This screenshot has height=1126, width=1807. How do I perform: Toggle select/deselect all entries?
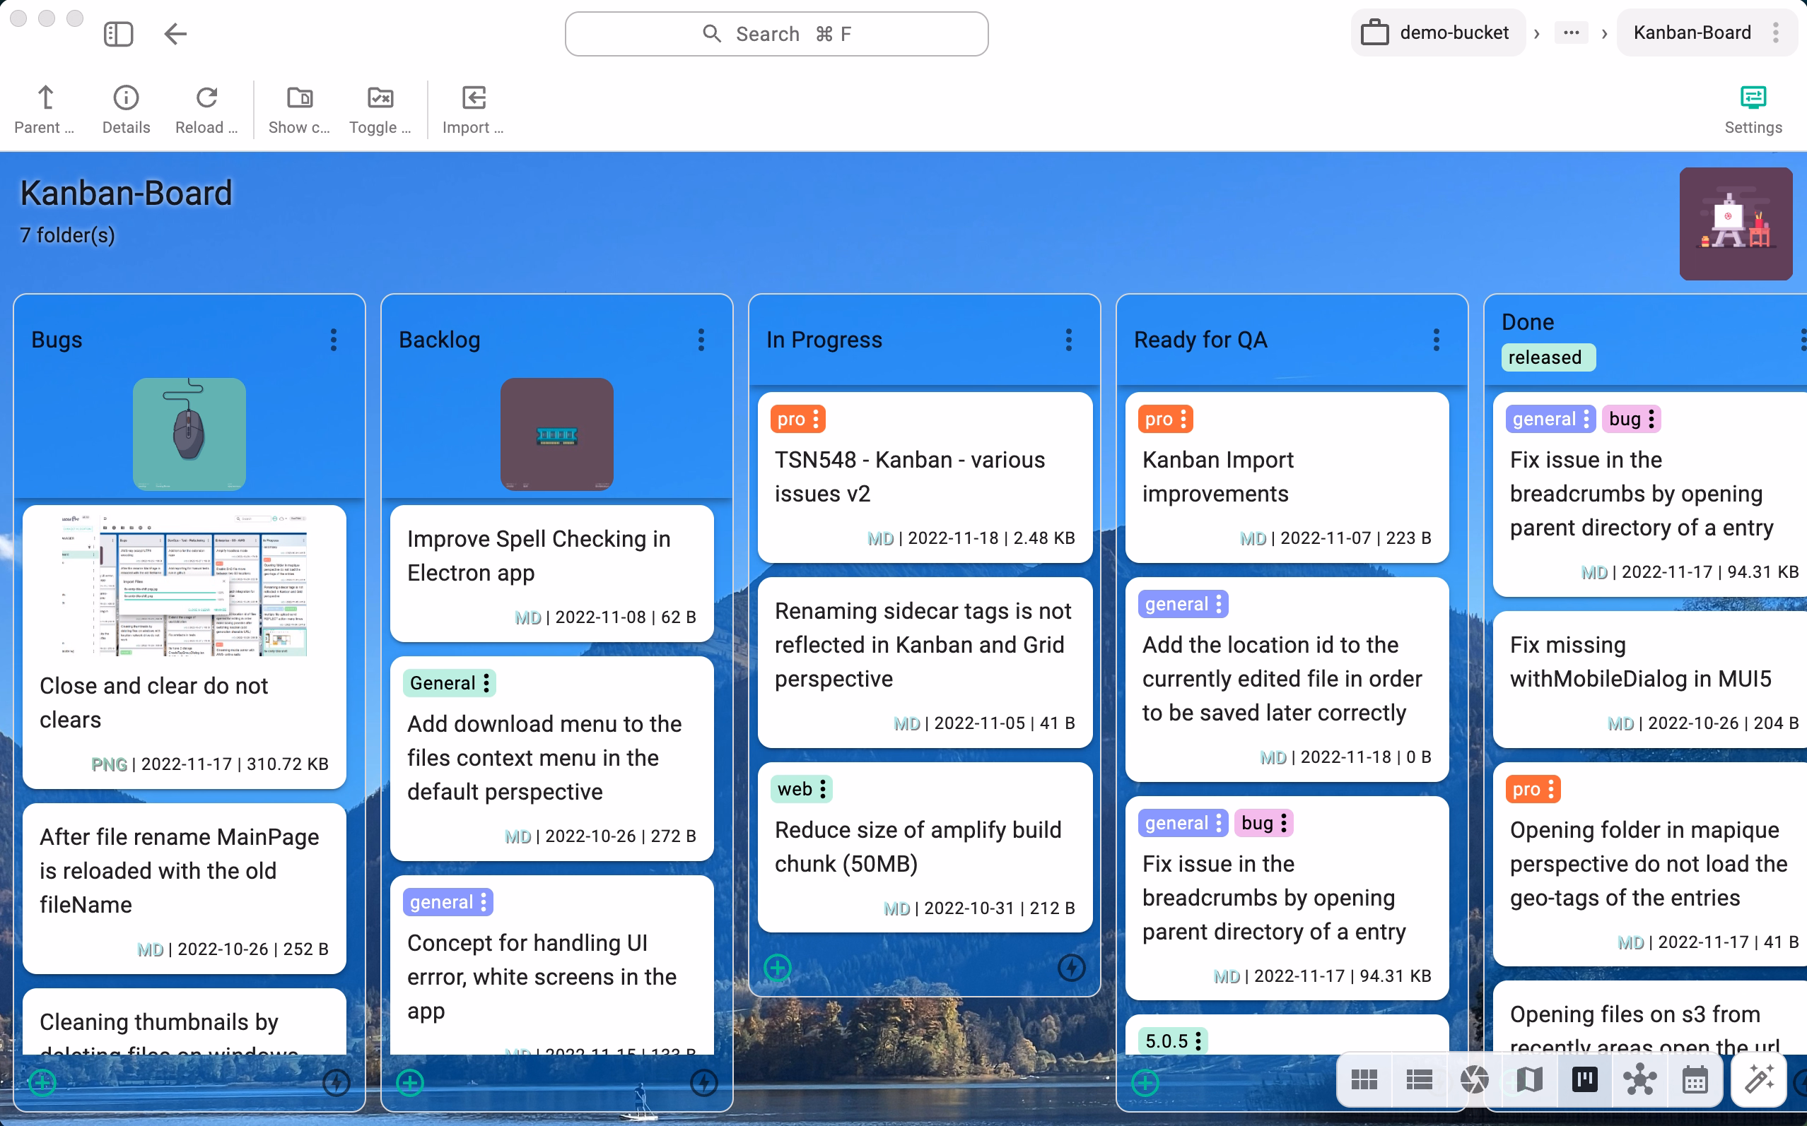click(x=380, y=98)
